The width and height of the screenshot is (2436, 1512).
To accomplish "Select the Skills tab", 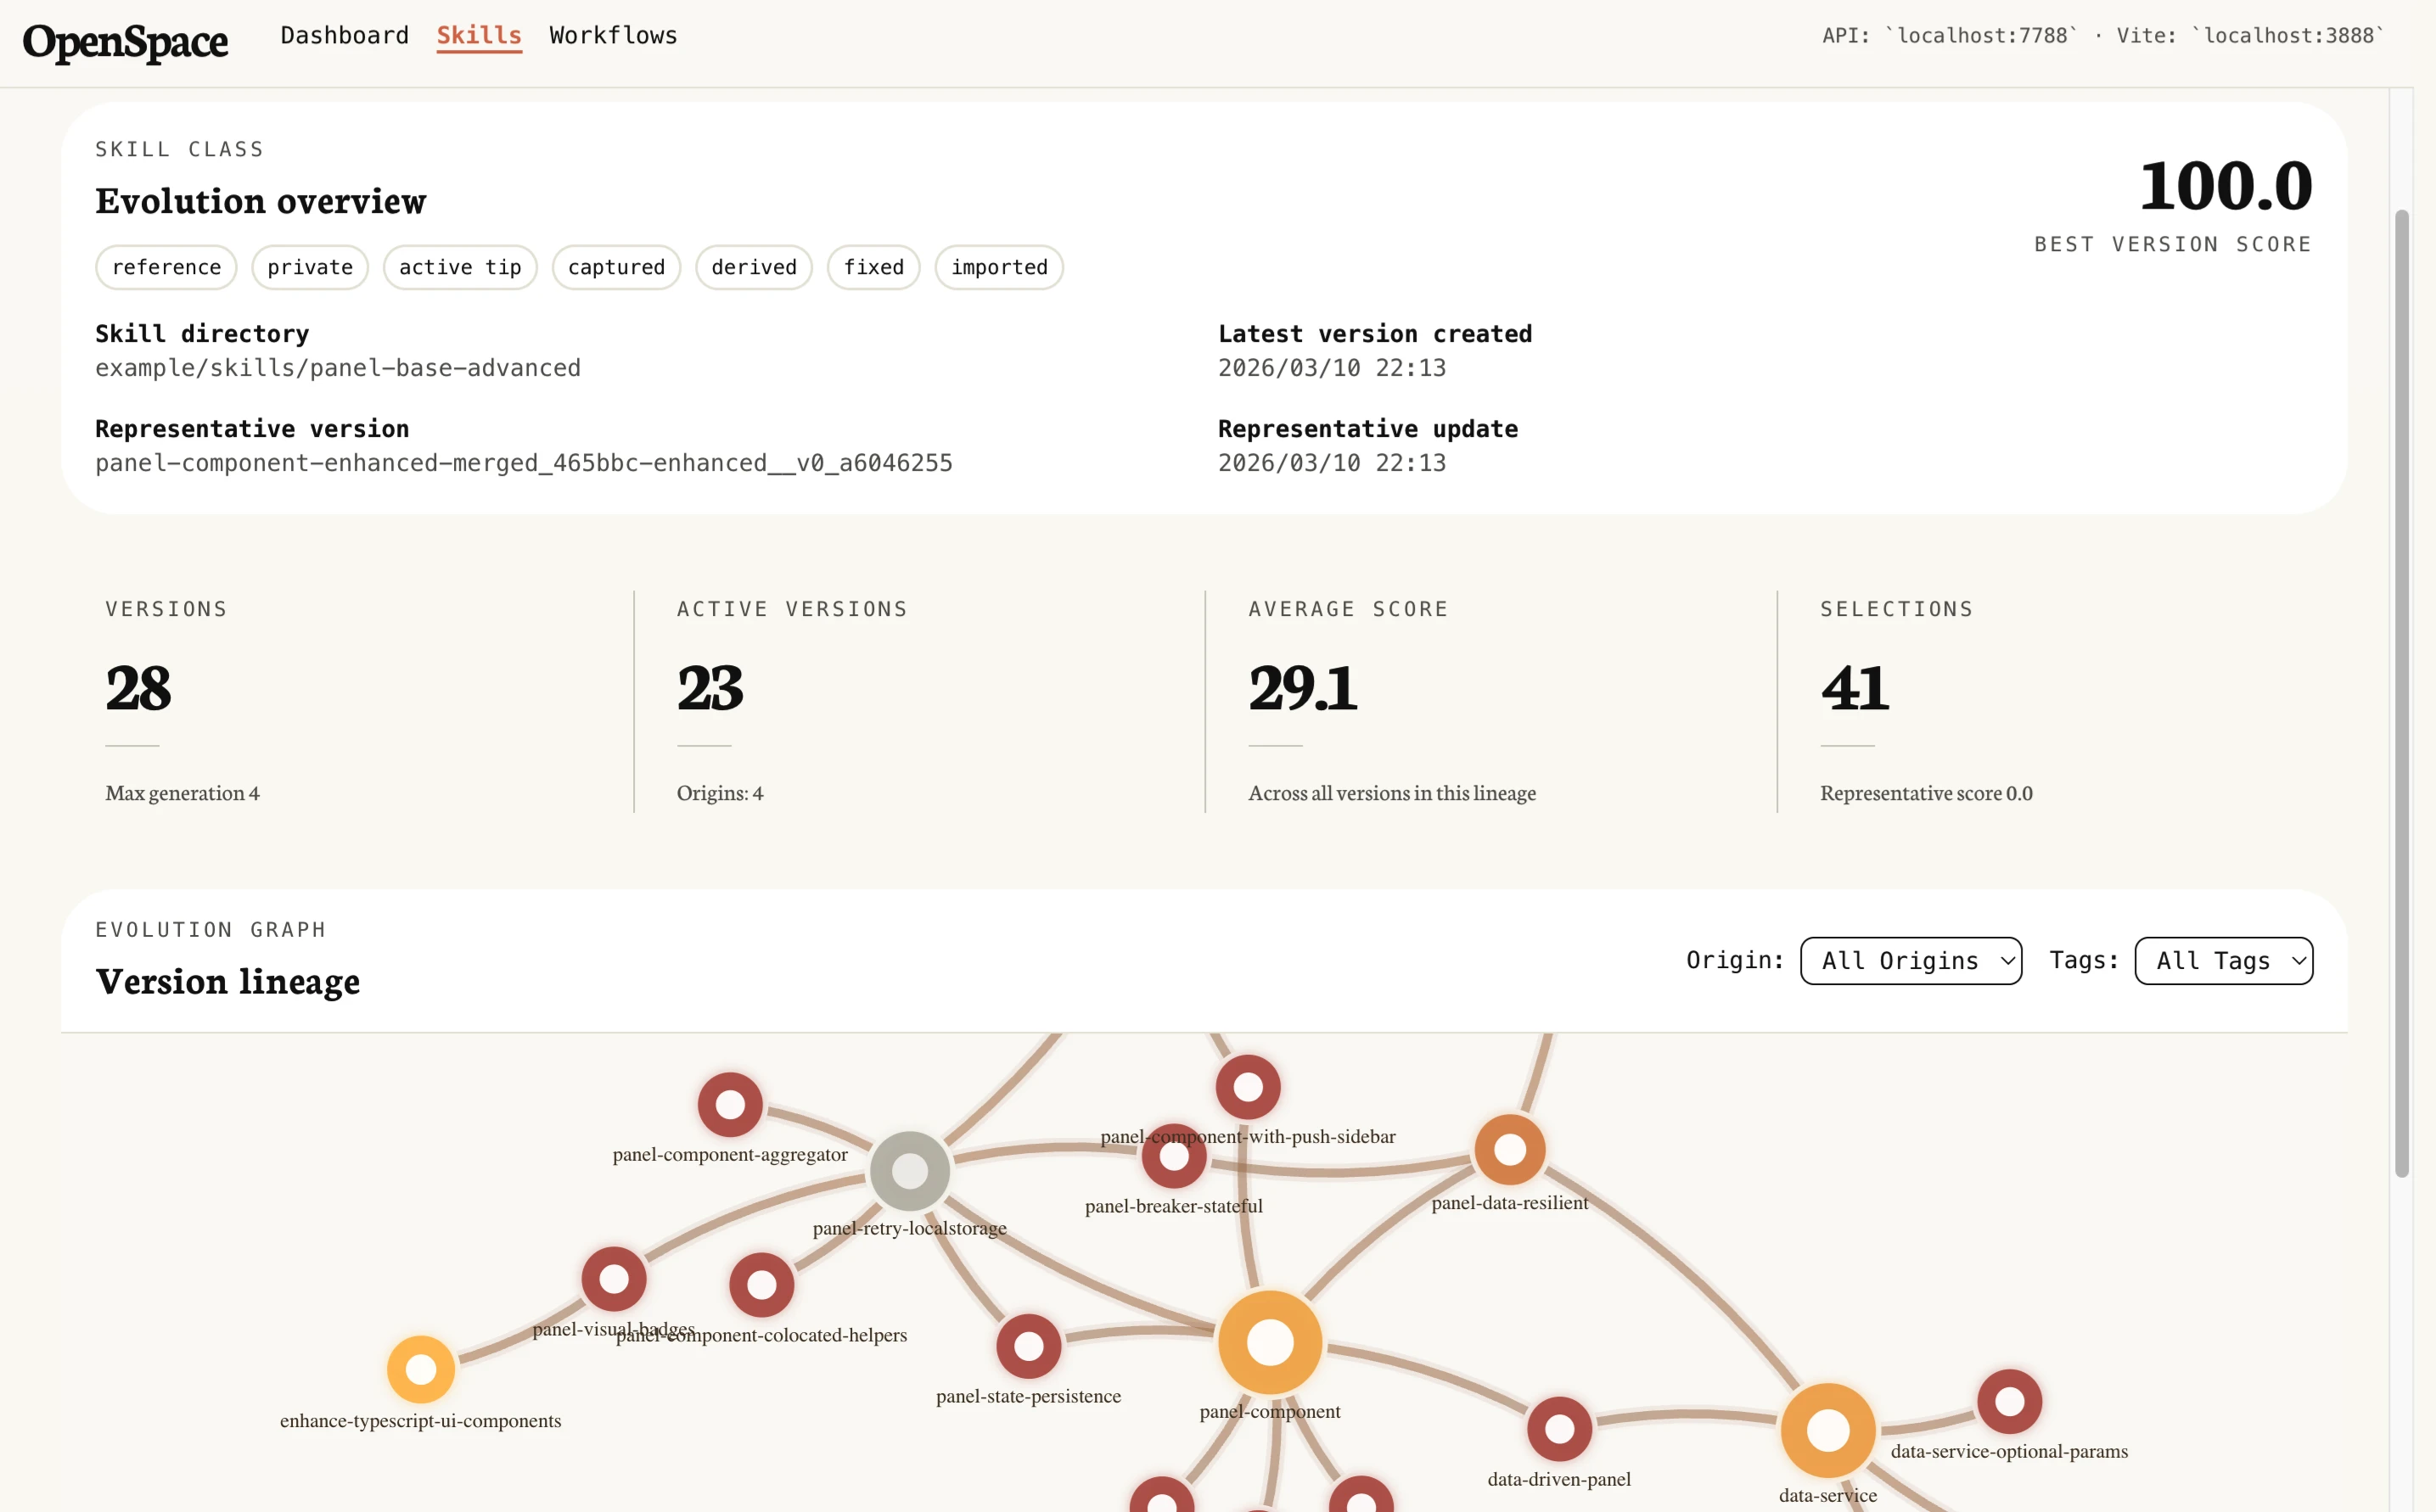I will click(x=480, y=35).
